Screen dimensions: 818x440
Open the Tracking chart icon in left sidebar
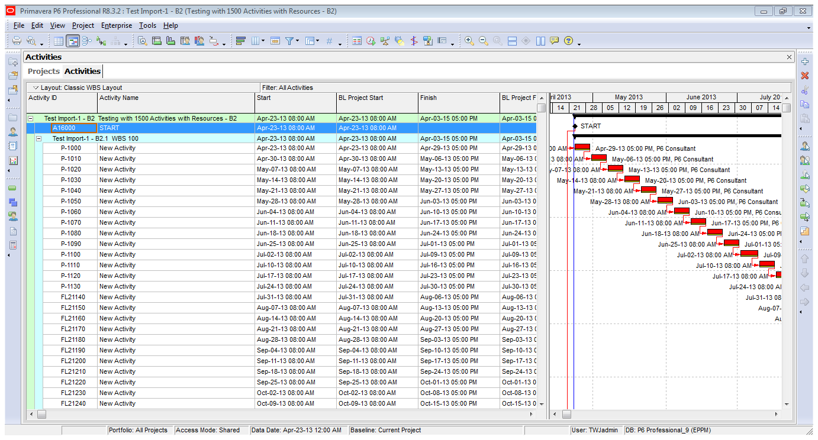point(13,160)
